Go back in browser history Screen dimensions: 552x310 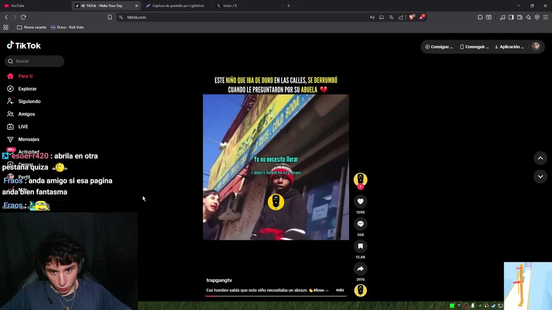(6, 17)
